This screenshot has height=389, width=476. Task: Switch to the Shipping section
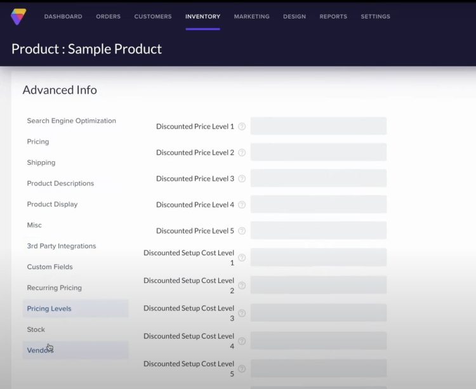pos(41,162)
